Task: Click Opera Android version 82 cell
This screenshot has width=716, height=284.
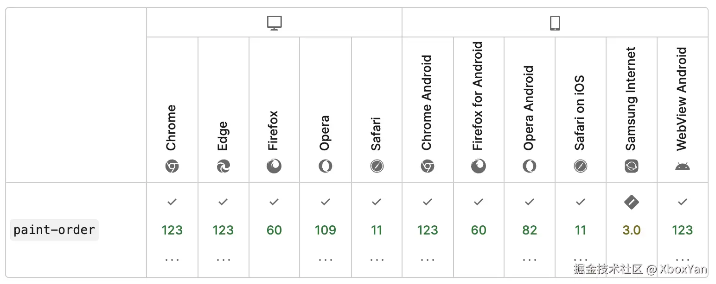Action: tap(530, 230)
